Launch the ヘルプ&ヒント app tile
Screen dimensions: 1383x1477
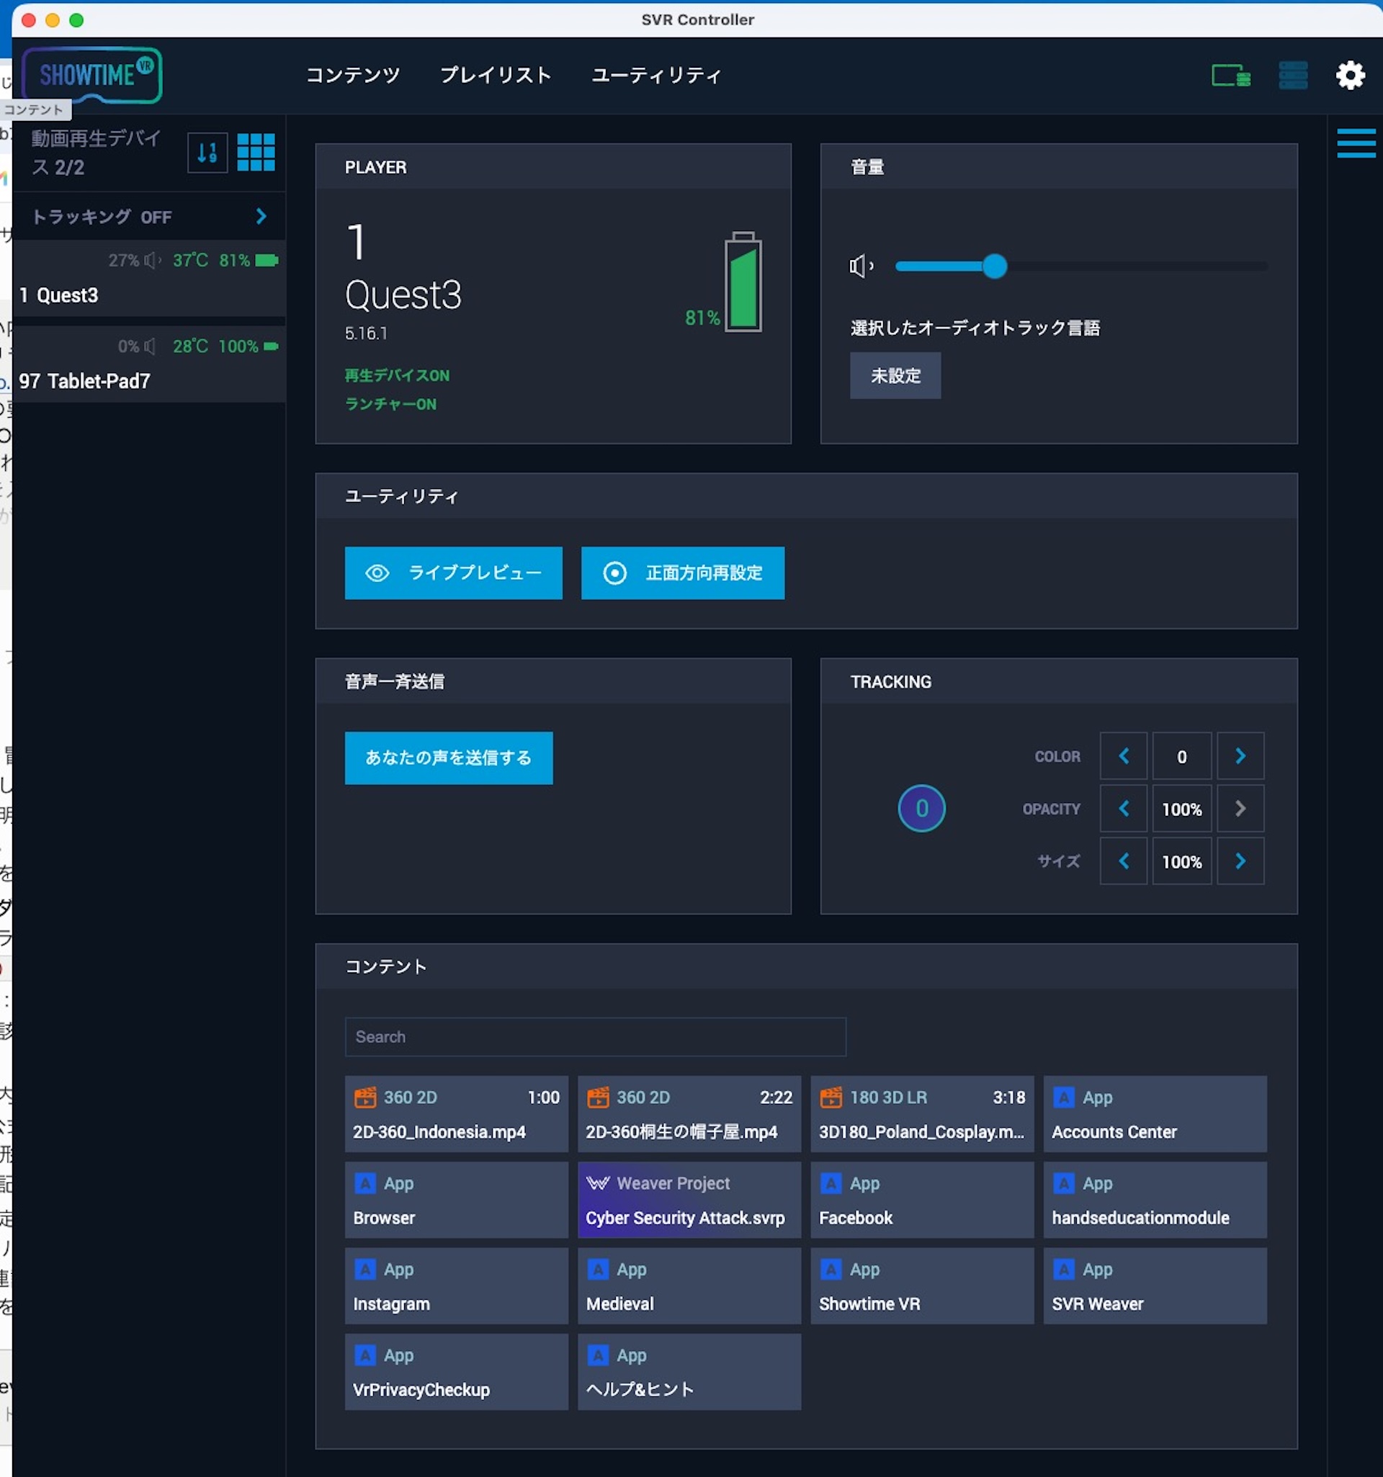689,1373
